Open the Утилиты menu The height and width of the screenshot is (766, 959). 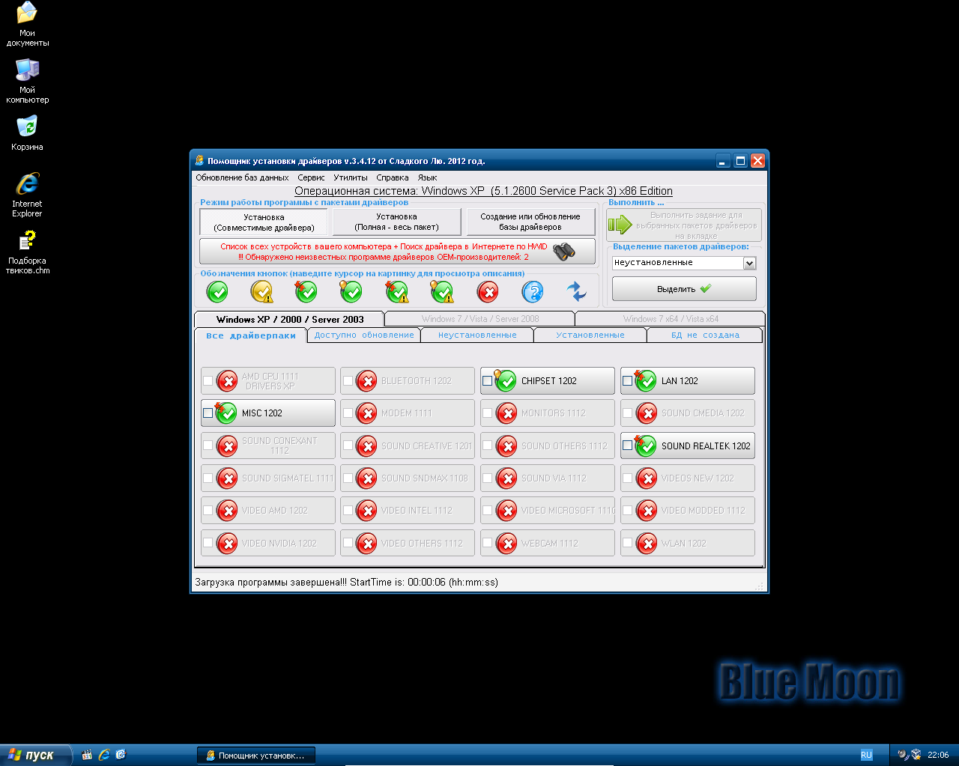351,177
